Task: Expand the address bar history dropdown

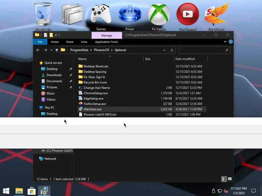Action: (x=164, y=50)
